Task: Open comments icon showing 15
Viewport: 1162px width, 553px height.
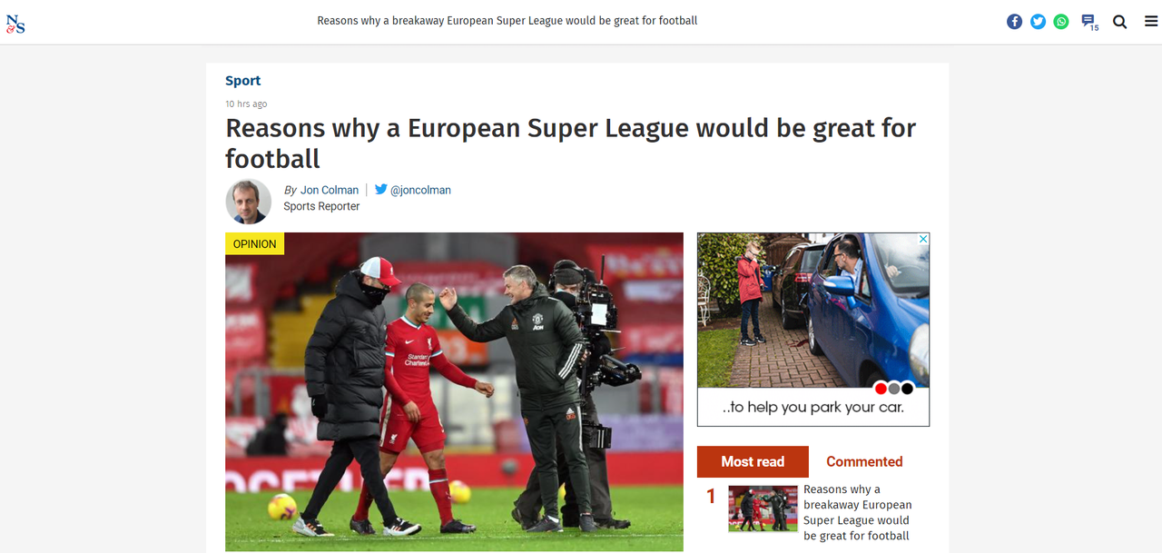Action: (x=1089, y=22)
